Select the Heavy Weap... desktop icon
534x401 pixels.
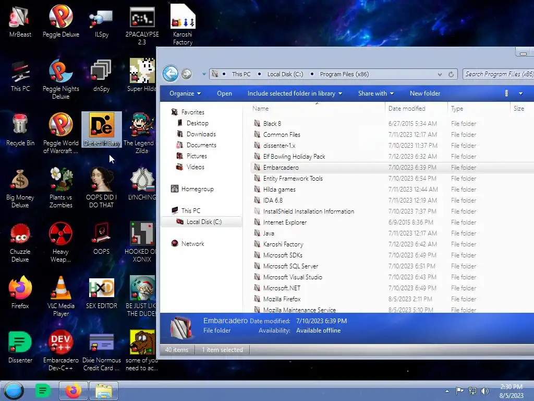click(60, 242)
